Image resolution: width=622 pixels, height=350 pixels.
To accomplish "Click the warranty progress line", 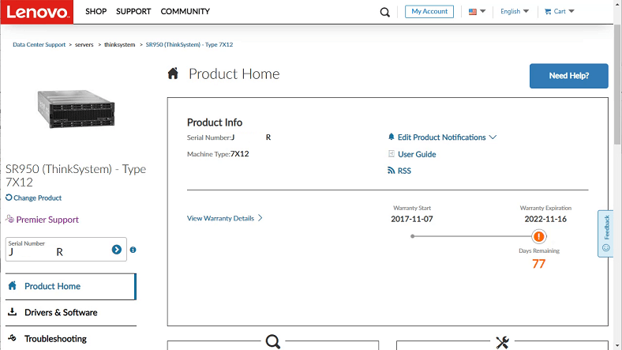I will tap(473, 236).
